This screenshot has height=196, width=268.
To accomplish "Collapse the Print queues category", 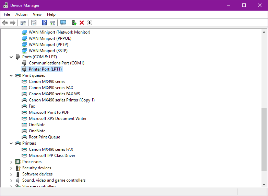I will [x=11, y=75].
